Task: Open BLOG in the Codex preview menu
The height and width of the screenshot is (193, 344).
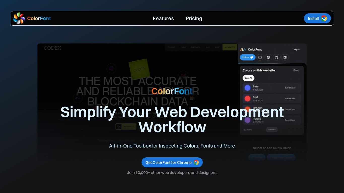Action: [208, 47]
